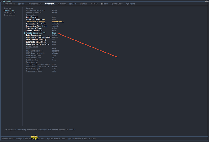Go to the Plugins tab
The height and width of the screenshot is (142, 209).
pyautogui.click(x=131, y=4)
